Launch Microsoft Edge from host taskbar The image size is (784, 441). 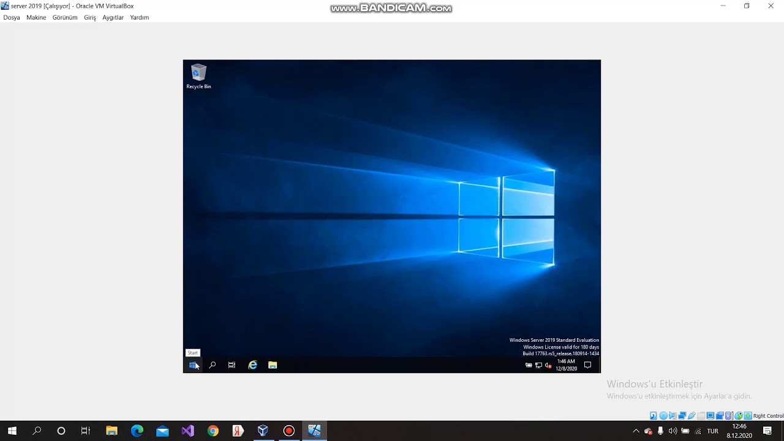137,431
